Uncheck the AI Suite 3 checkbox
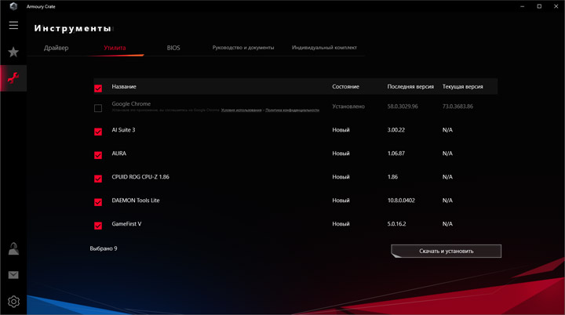565x315 pixels. point(98,132)
